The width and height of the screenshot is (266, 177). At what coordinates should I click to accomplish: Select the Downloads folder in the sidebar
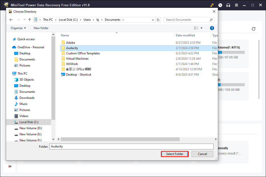point(27,98)
